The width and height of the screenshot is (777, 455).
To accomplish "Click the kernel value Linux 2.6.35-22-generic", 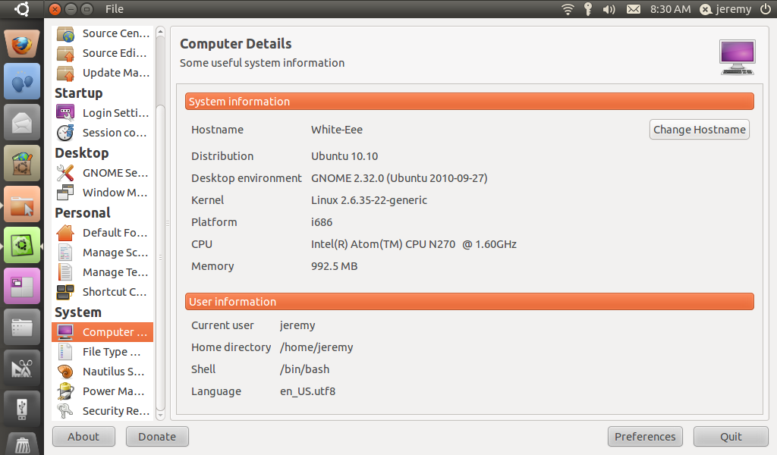I will point(370,200).
